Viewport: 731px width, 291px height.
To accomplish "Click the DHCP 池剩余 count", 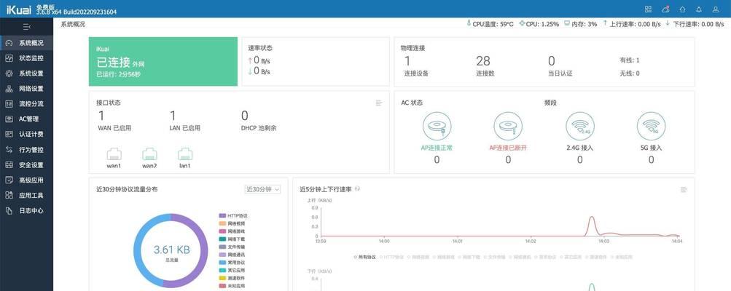I will (245, 116).
